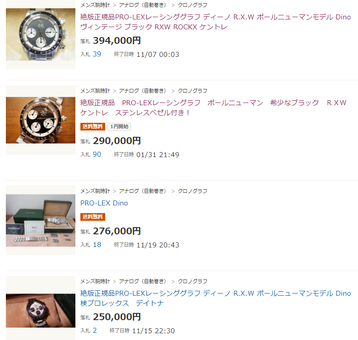
Task: Open the first listing title ending in ROCKX ケントレ
Action: 215,22
